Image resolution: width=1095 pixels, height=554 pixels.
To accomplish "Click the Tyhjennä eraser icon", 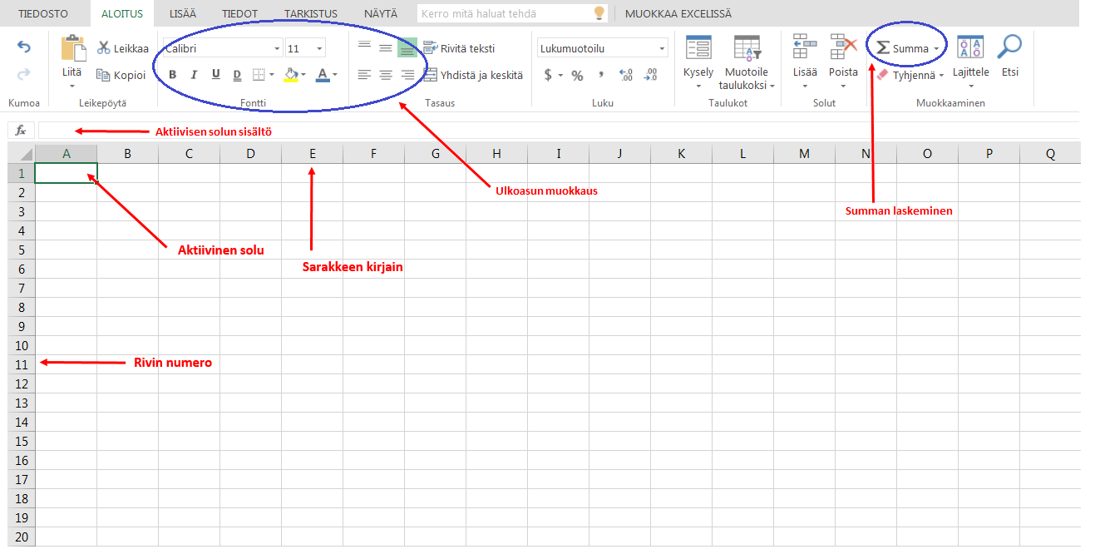I will (883, 75).
